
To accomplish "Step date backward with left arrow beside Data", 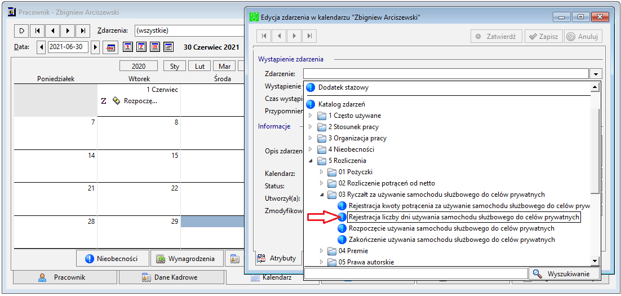I will pos(42,47).
